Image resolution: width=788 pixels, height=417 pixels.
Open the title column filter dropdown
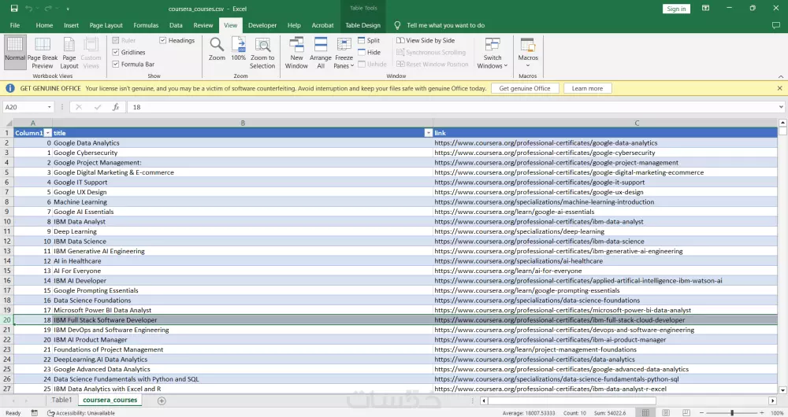coord(428,133)
